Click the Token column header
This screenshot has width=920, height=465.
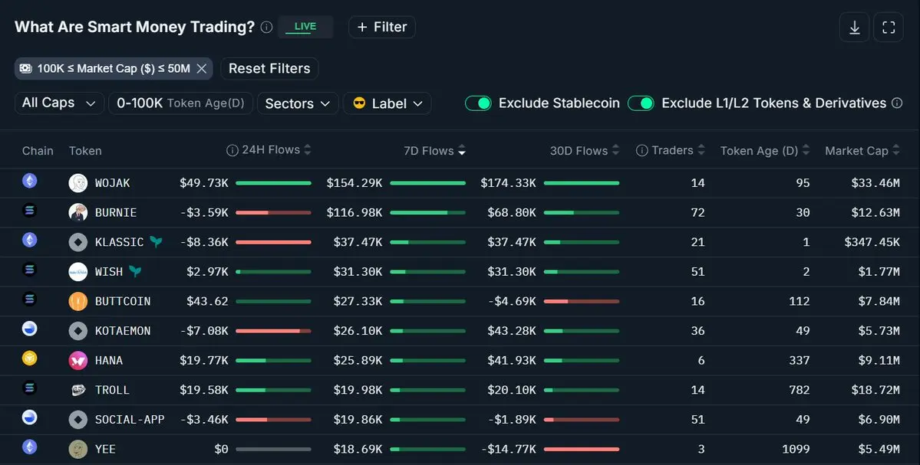coord(85,150)
